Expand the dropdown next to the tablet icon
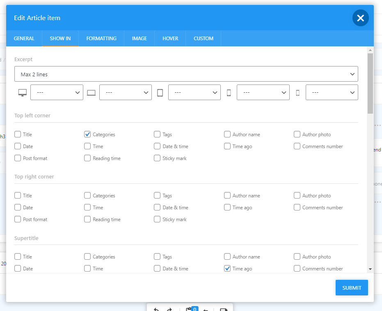 click(x=194, y=93)
